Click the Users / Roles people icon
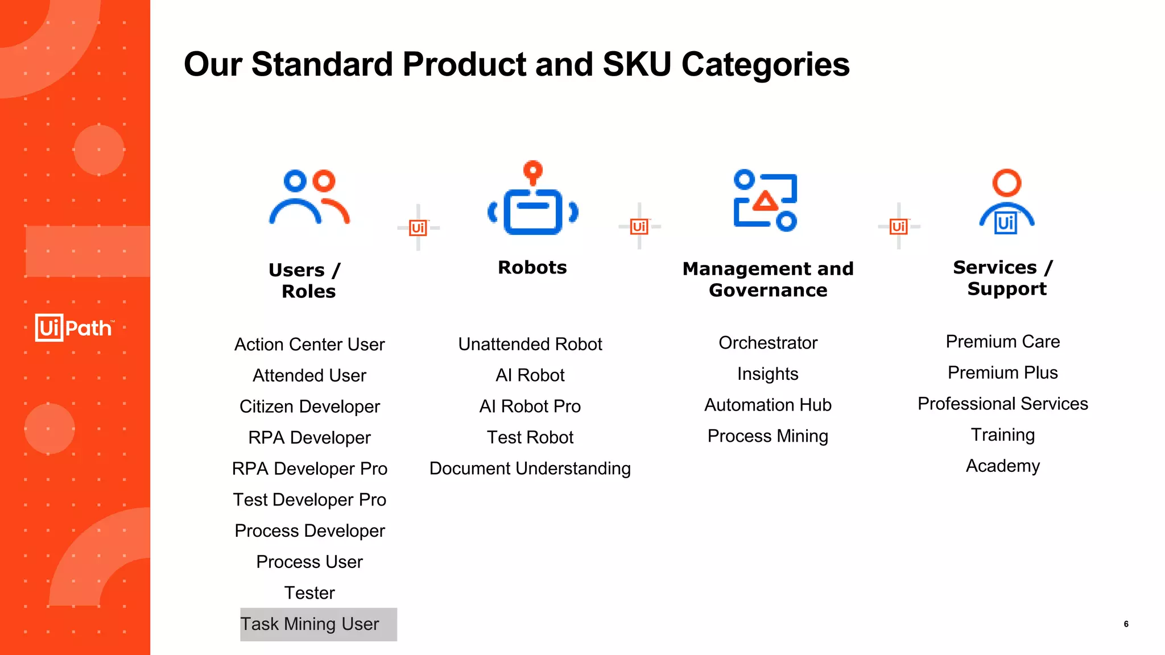This screenshot has width=1165, height=655. (x=309, y=198)
